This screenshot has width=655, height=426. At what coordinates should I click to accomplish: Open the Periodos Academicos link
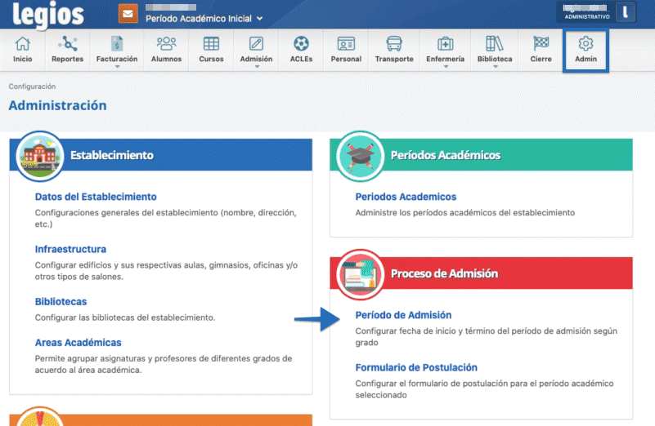point(406,197)
